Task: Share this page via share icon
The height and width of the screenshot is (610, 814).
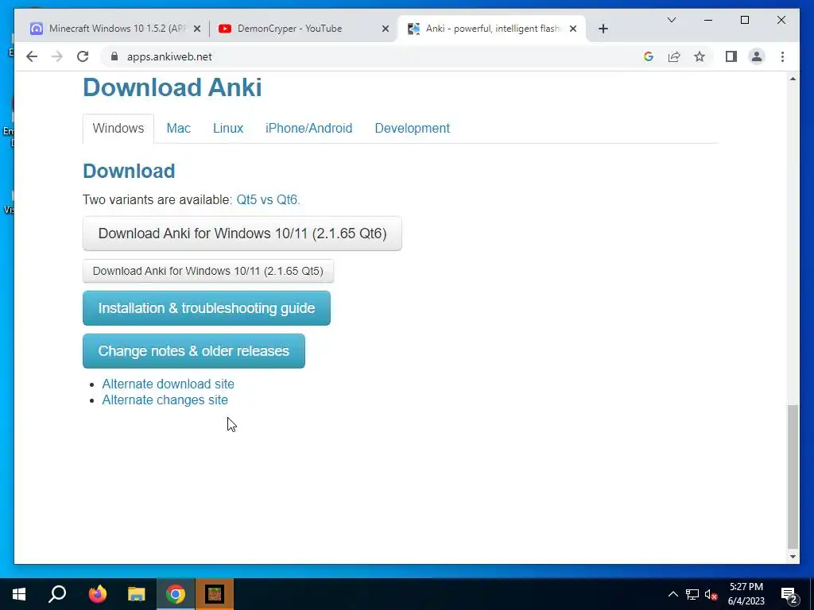Action: pyautogui.click(x=674, y=56)
